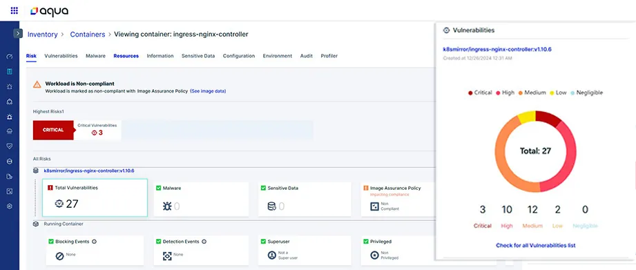Click the info icon beside Blocking Events
The width and height of the screenshot is (636, 270).
[94, 242]
